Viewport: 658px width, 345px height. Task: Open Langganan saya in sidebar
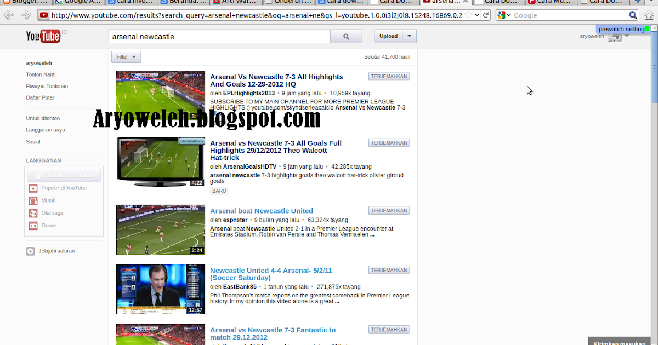point(46,130)
